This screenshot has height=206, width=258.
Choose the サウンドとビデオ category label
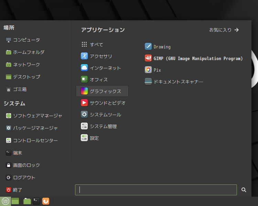point(108,103)
